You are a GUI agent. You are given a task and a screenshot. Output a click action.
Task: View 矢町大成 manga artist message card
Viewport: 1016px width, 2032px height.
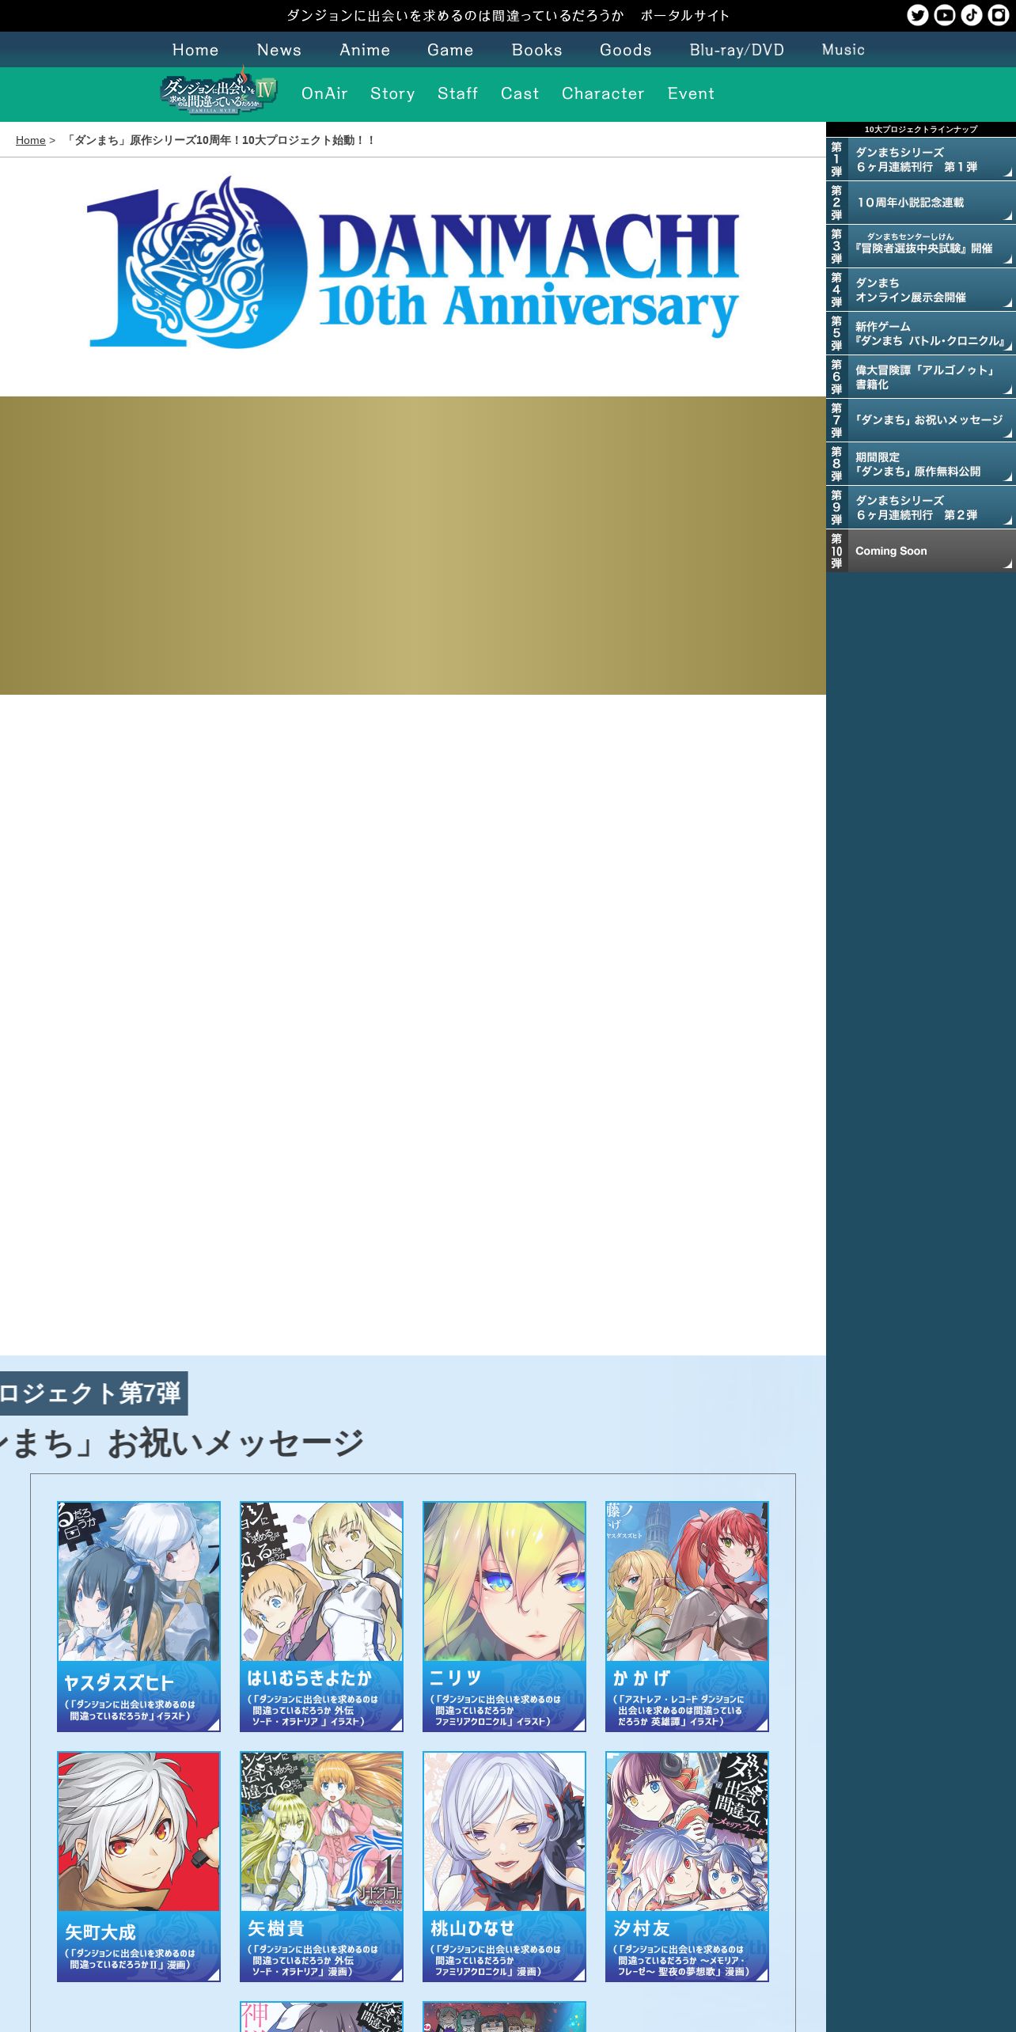coord(138,1866)
